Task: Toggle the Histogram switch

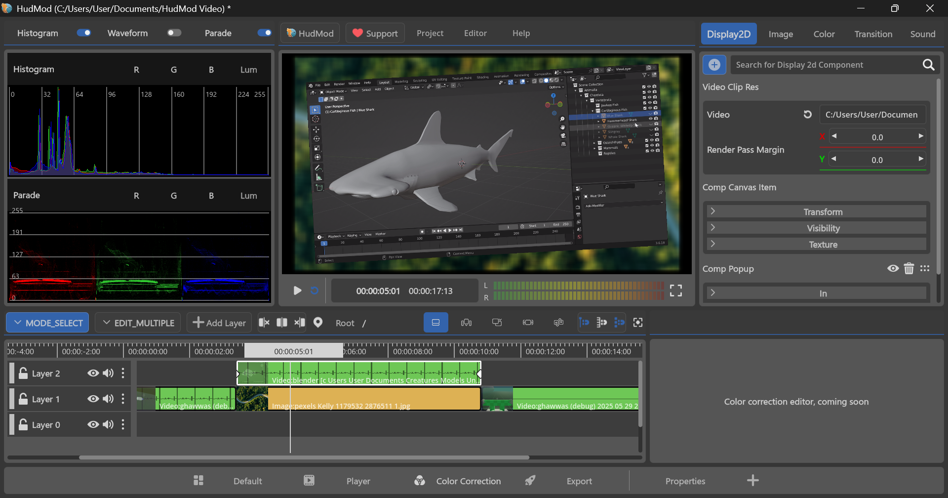Action: click(84, 33)
